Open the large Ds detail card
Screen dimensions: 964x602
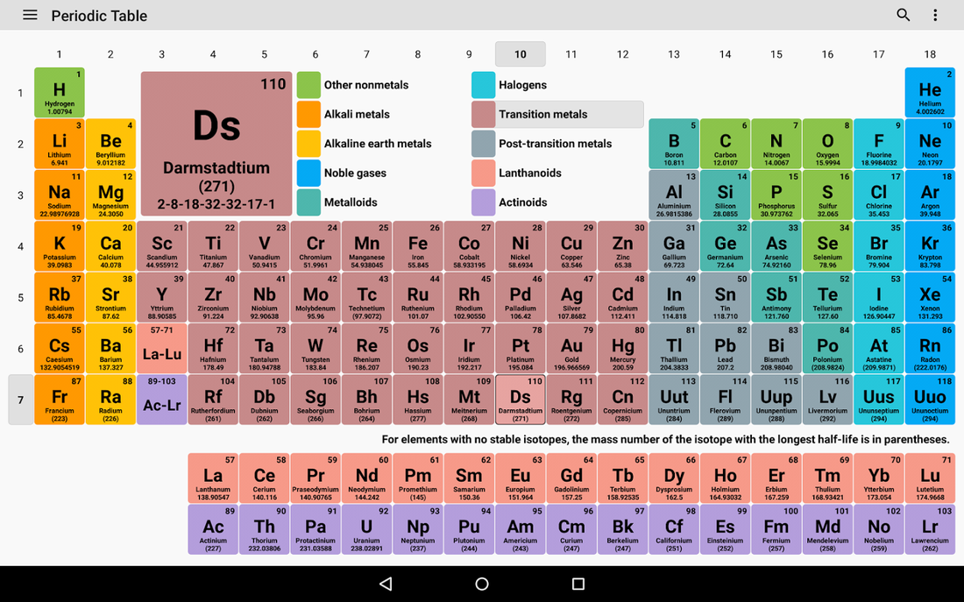pos(216,144)
